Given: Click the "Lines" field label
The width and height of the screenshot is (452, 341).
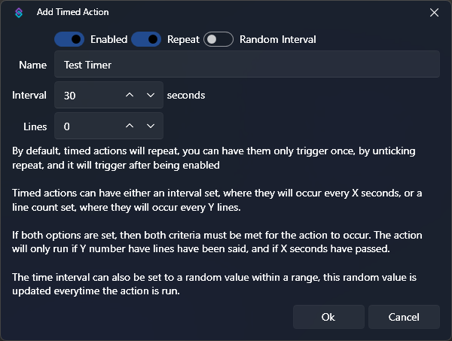Looking at the screenshot, I should pos(35,126).
